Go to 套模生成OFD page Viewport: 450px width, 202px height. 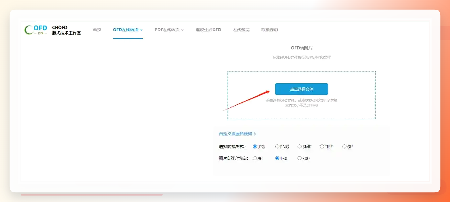pos(209,30)
